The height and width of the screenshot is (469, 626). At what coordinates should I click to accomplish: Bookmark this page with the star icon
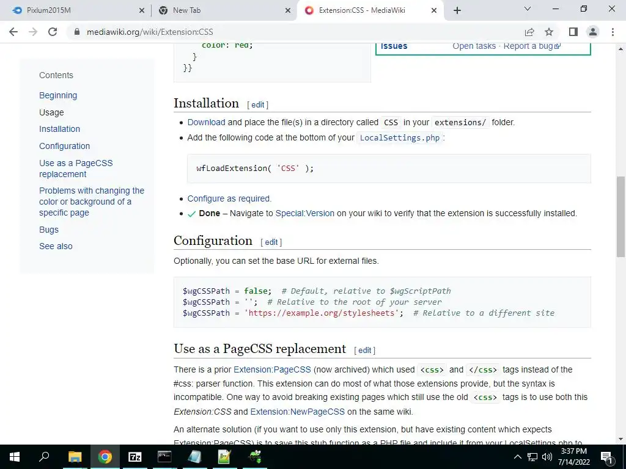coord(549,32)
